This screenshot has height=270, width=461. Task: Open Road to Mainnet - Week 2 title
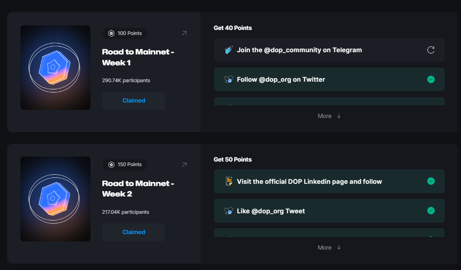(138, 188)
